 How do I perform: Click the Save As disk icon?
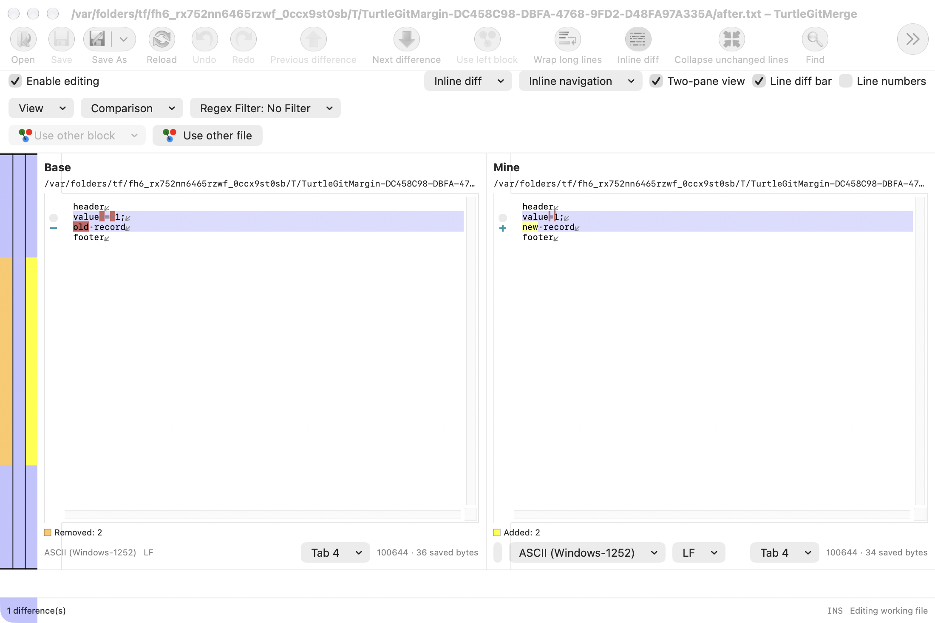97,39
